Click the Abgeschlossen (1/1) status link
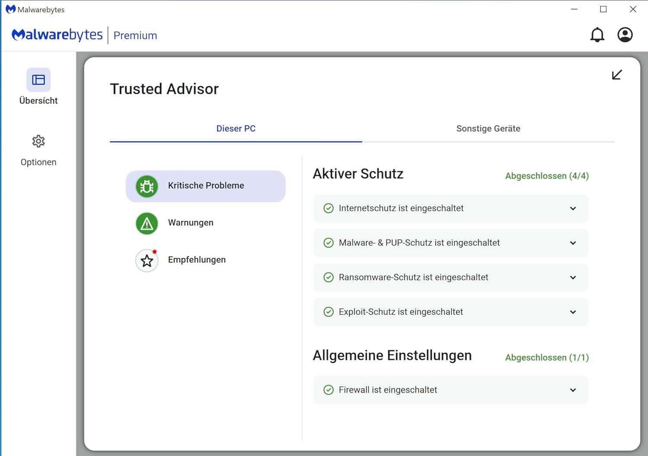 (546, 358)
